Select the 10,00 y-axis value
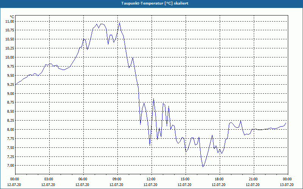The width and height of the screenshot is (303, 189). 9,57
